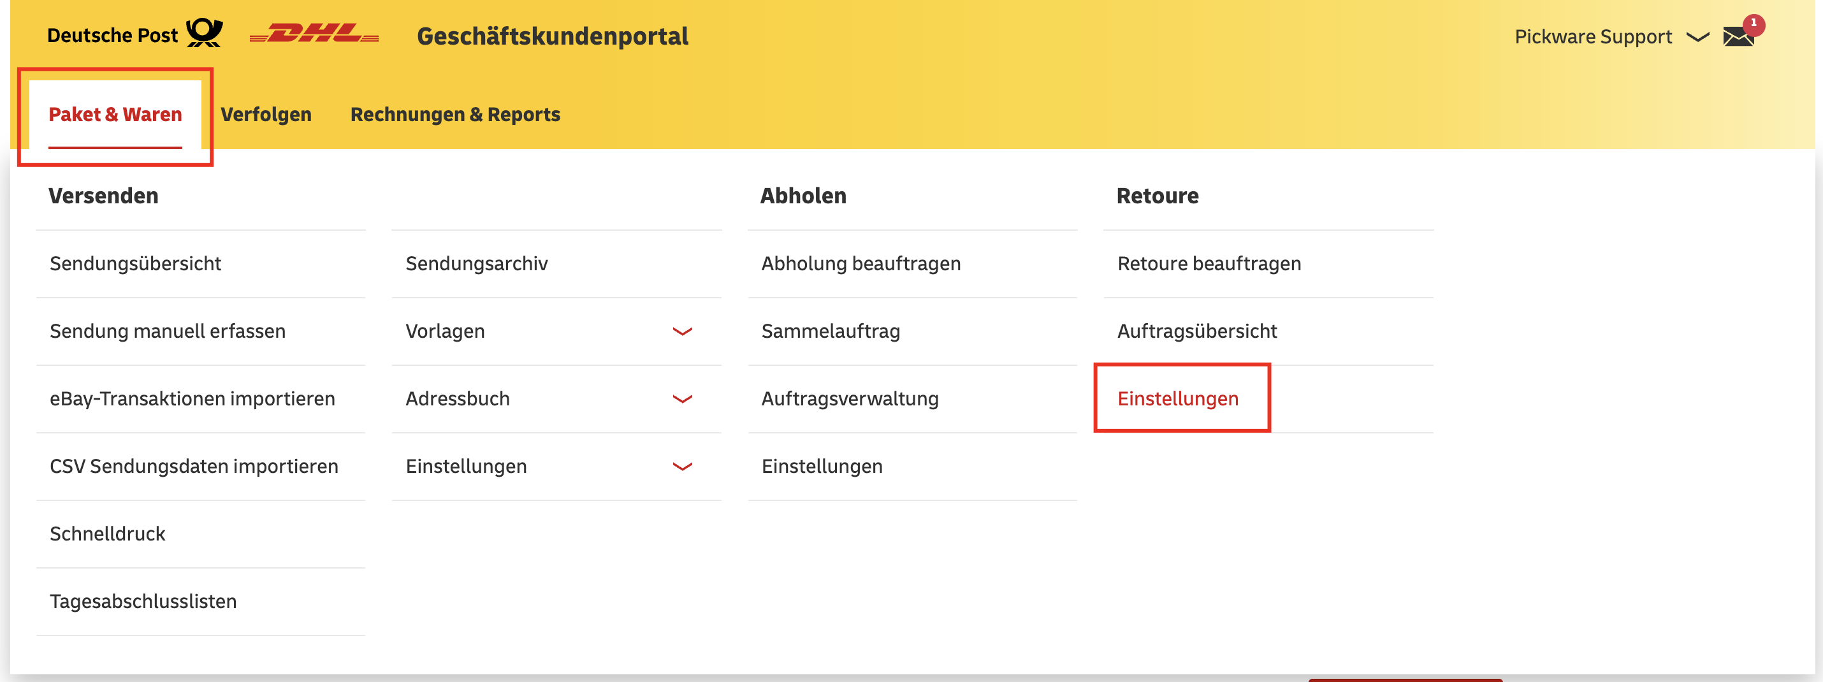Select the DHL logo
The image size is (1823, 682).
pyautogui.click(x=313, y=33)
